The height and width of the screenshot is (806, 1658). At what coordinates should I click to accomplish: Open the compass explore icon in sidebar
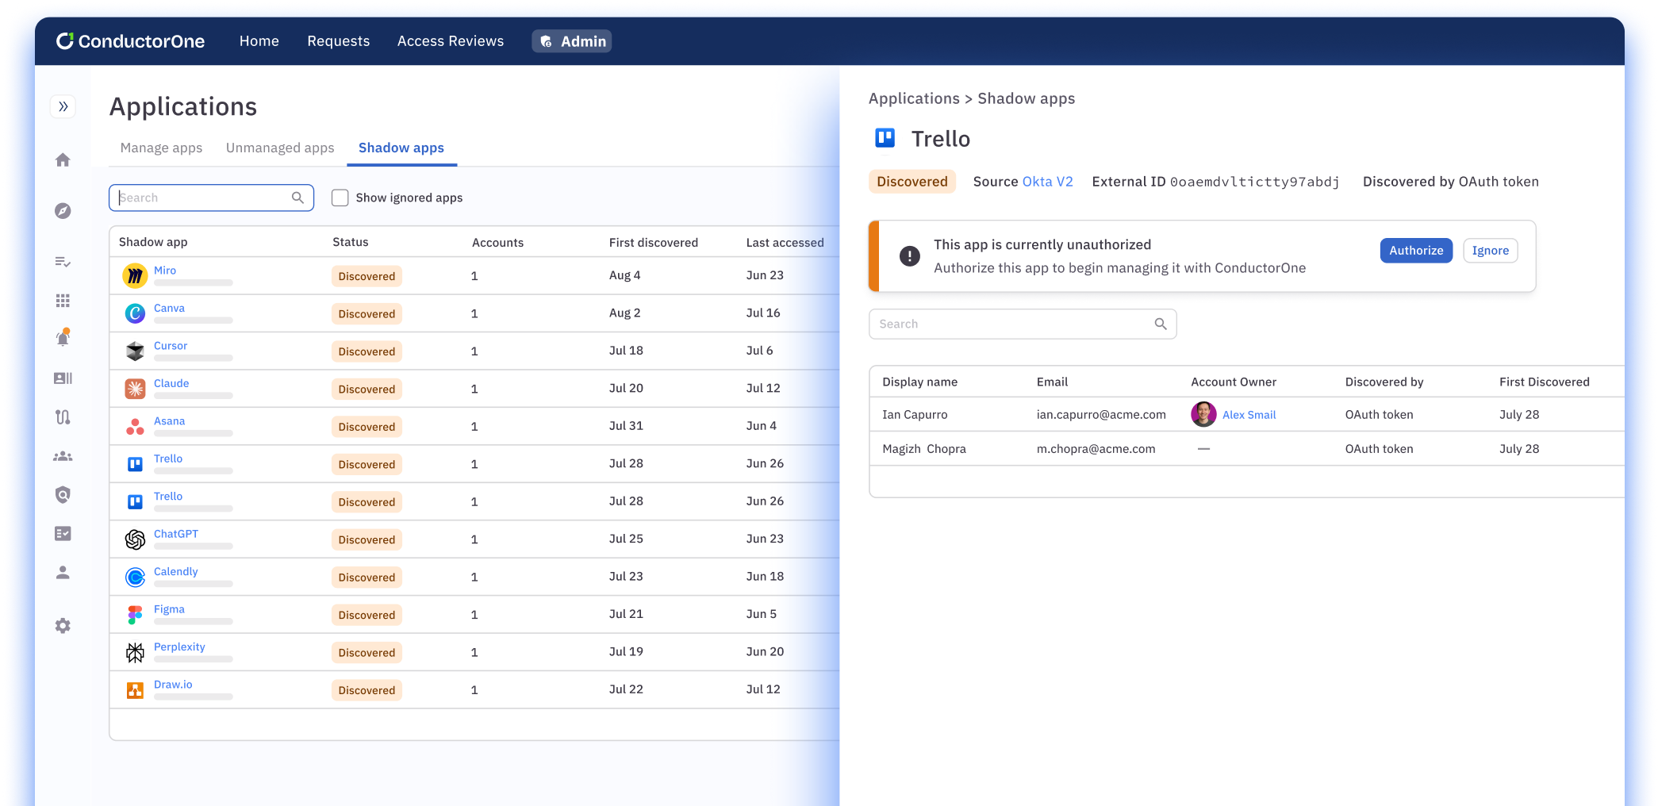(63, 211)
